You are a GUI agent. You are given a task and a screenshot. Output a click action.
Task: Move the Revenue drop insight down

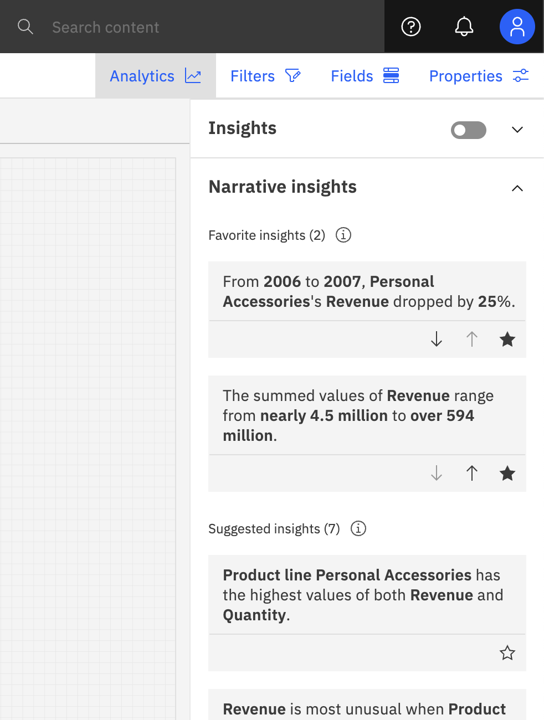coord(436,340)
